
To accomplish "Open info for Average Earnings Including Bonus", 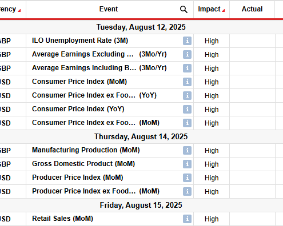I will click(187, 68).
